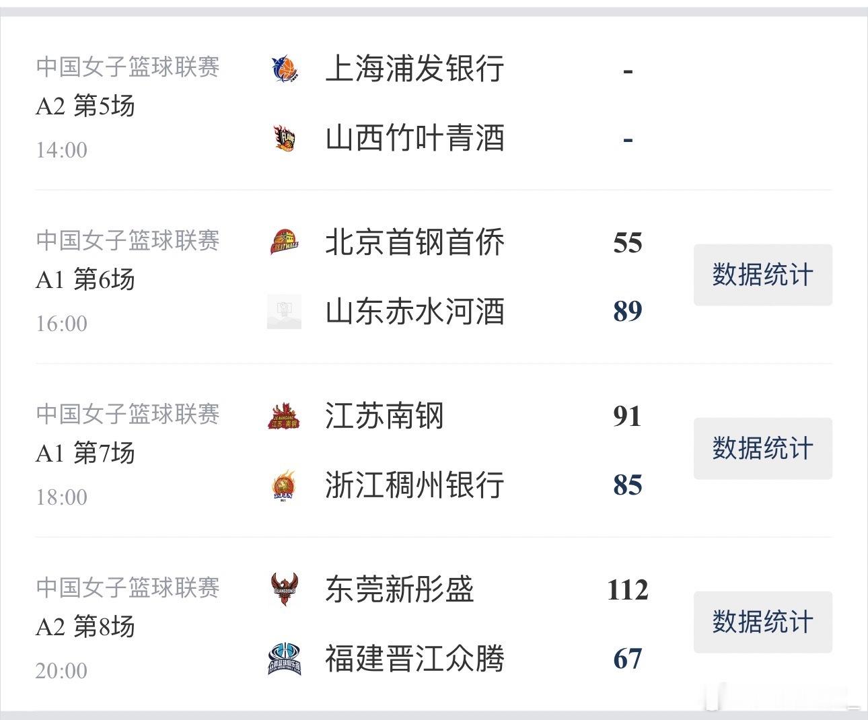Click the Beijing Shougang Great Wall logo
868x720 pixels.
(284, 242)
